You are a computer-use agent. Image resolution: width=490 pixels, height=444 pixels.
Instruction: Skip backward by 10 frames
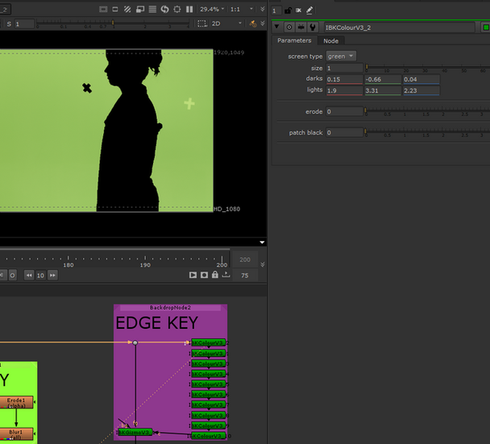(x=29, y=275)
